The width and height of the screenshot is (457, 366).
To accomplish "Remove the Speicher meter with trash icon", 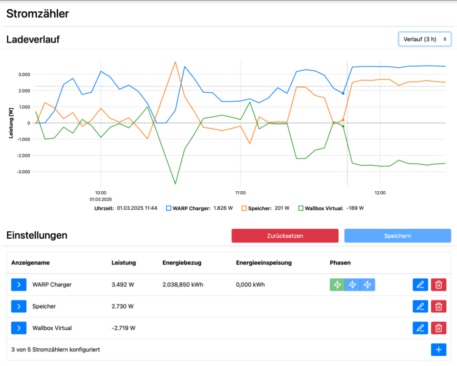I will coord(438,306).
